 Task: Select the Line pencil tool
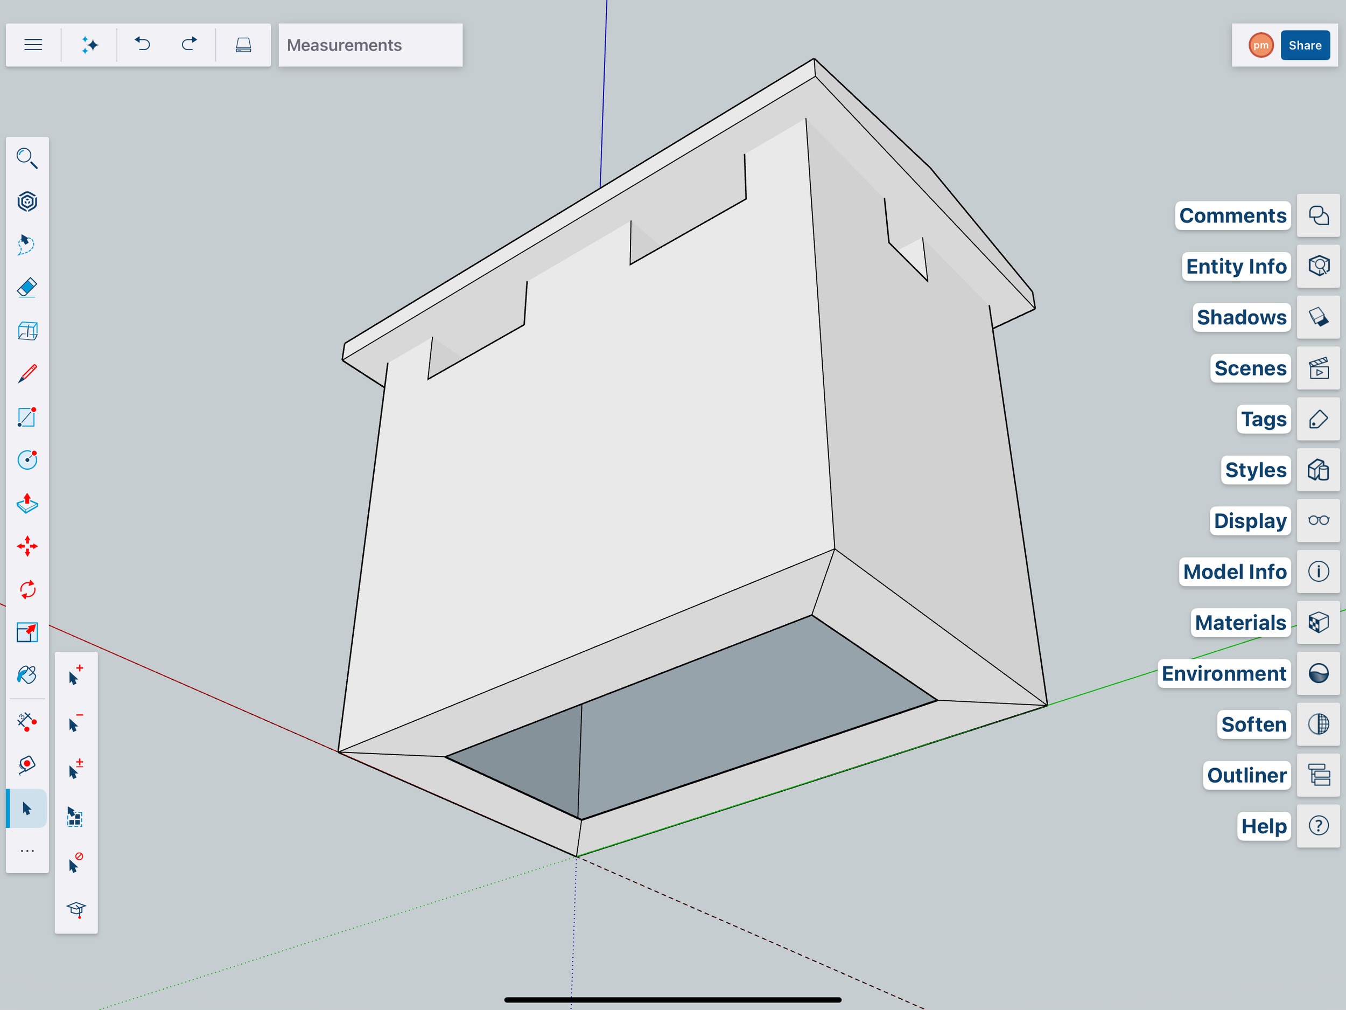click(27, 374)
